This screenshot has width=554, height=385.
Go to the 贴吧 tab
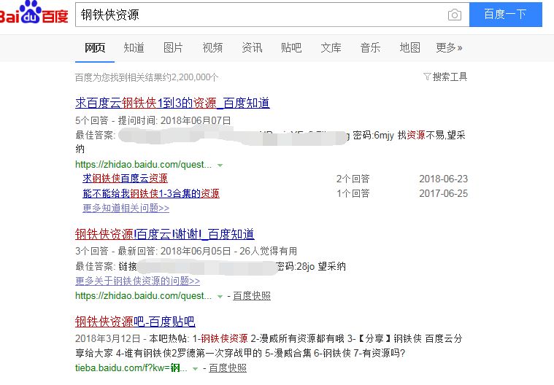291,47
